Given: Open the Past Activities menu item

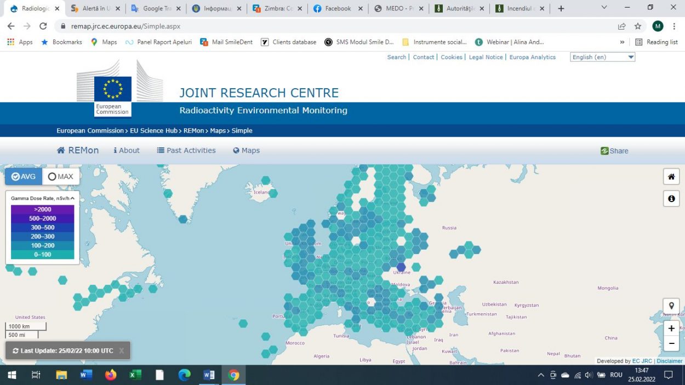Looking at the screenshot, I should click(x=186, y=151).
